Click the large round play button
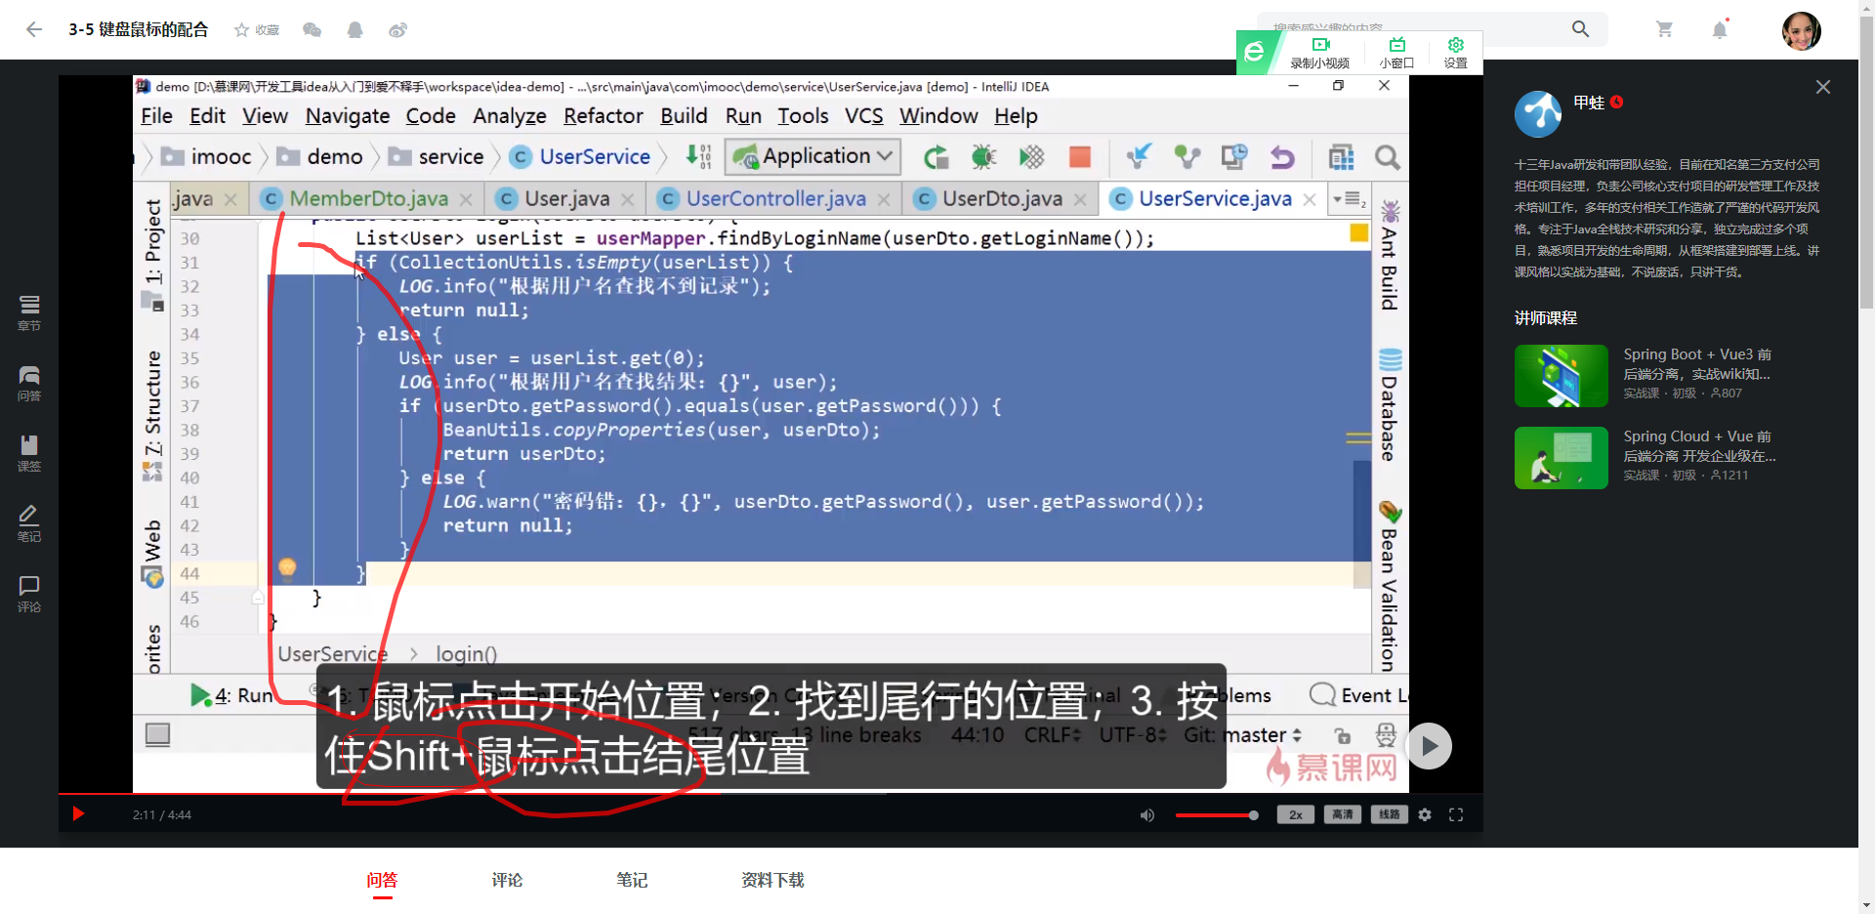 (x=1429, y=746)
